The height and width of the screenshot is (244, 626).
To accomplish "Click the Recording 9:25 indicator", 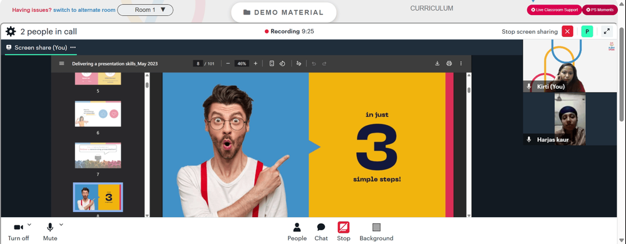I will (x=289, y=31).
